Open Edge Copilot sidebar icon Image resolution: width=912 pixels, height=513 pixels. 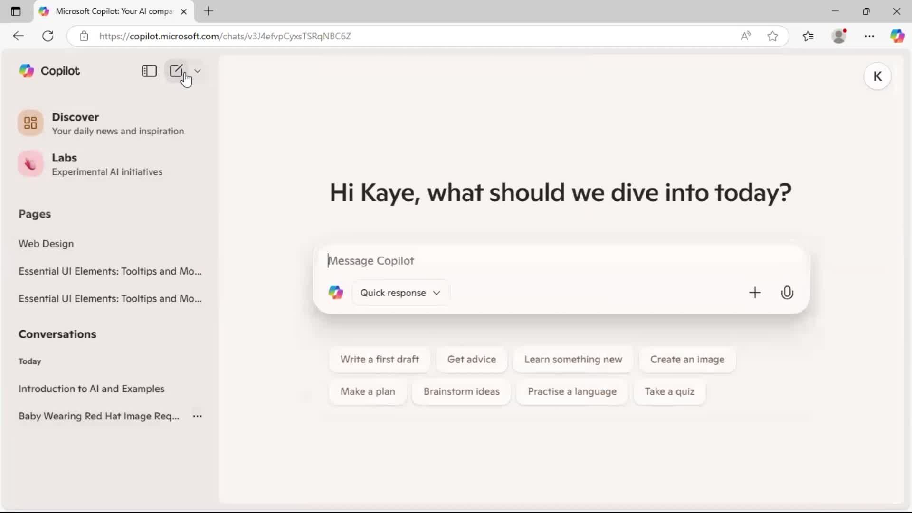[x=897, y=36]
